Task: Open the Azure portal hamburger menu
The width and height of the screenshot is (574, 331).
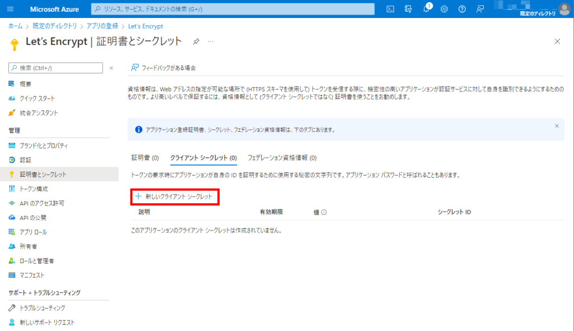Action: click(10, 9)
